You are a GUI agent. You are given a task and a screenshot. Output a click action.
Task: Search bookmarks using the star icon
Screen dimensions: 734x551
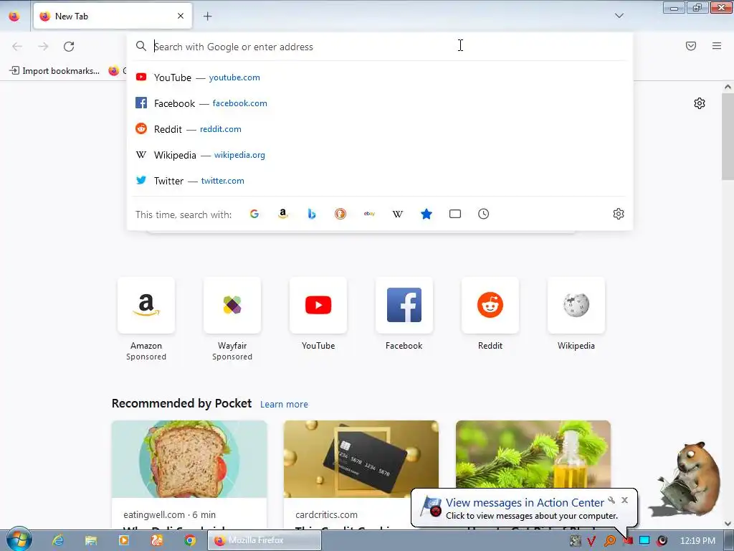[x=426, y=214]
